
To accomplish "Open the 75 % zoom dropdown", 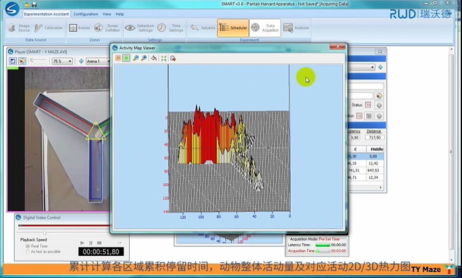I will pos(62,61).
